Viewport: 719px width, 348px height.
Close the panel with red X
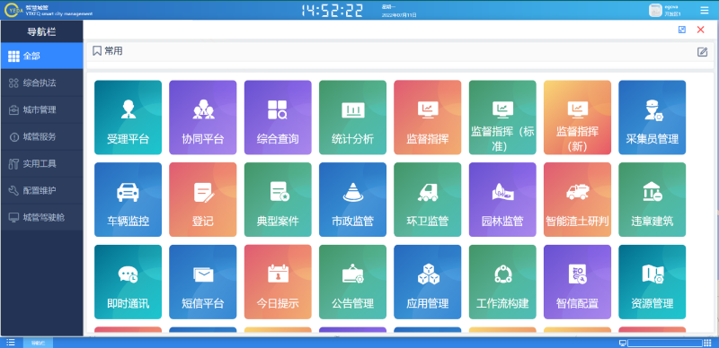[x=701, y=30]
